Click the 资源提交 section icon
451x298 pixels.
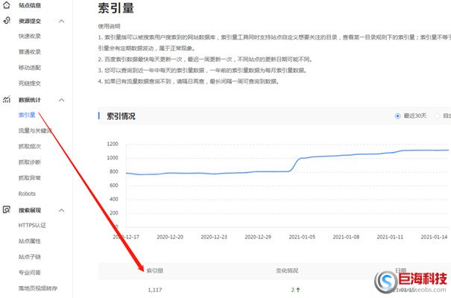[7, 22]
